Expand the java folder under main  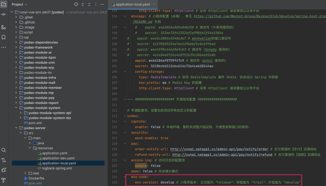click(30, 143)
